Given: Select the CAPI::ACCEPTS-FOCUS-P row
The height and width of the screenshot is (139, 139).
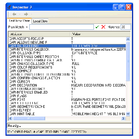Looking at the screenshot, I should pos(67,39).
